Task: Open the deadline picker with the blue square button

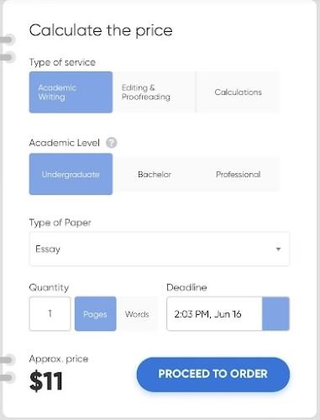Action: coord(275,313)
